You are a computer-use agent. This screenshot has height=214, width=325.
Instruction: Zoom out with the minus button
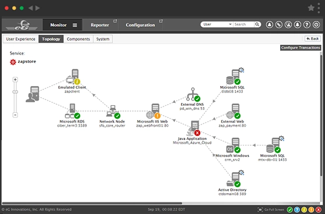tap(15, 115)
